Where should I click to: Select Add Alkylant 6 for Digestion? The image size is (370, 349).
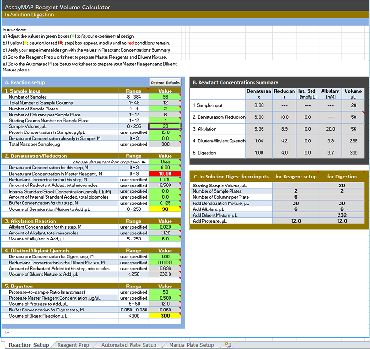point(342,209)
